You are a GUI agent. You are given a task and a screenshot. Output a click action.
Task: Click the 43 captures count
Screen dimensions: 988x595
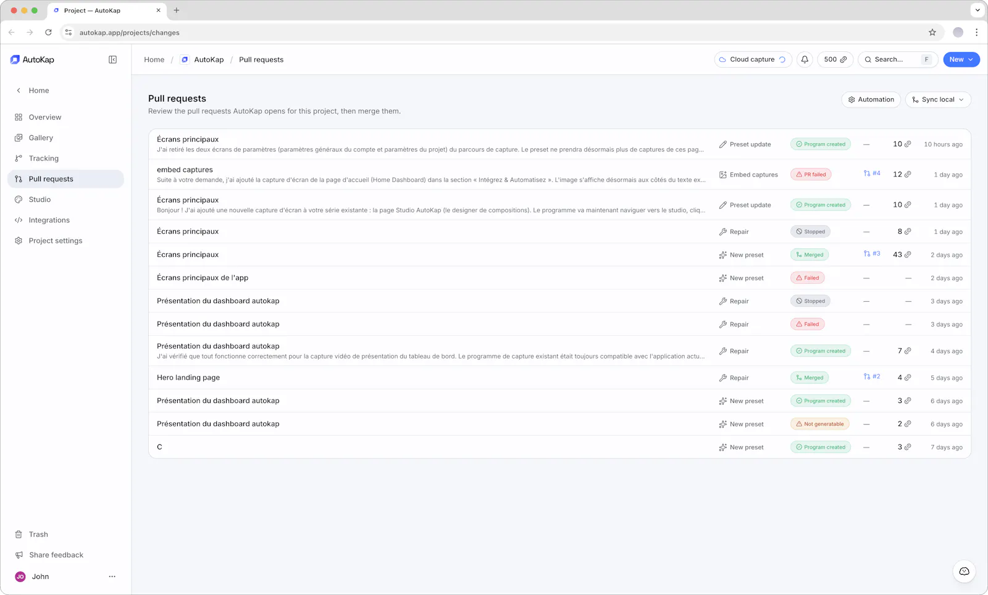902,254
